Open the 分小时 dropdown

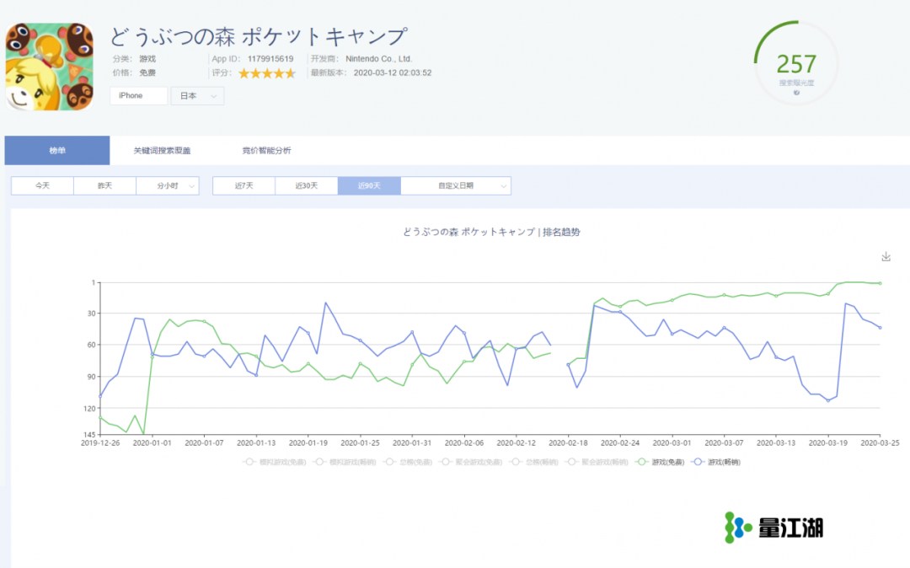(x=167, y=185)
